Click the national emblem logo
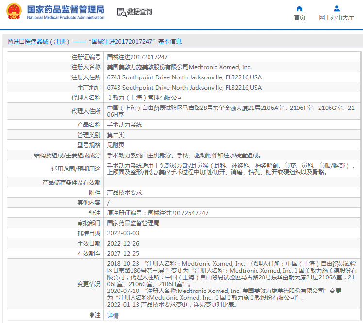This screenshot has height=323, width=363. 14,12
